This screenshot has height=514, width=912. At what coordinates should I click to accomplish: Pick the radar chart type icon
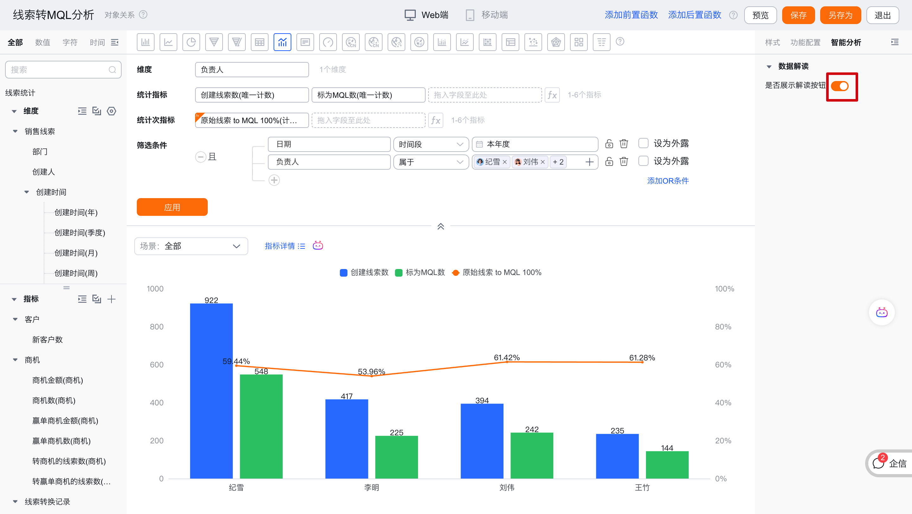[556, 42]
